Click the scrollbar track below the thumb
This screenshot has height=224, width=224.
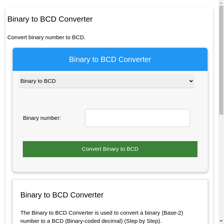[221, 168]
